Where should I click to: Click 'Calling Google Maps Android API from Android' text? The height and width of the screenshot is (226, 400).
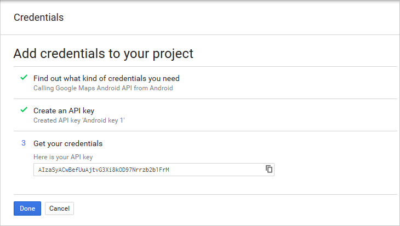[x=103, y=88]
